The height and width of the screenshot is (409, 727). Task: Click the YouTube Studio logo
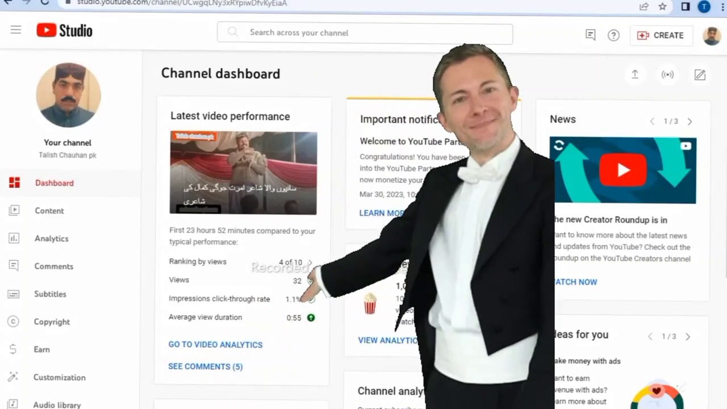pos(64,31)
